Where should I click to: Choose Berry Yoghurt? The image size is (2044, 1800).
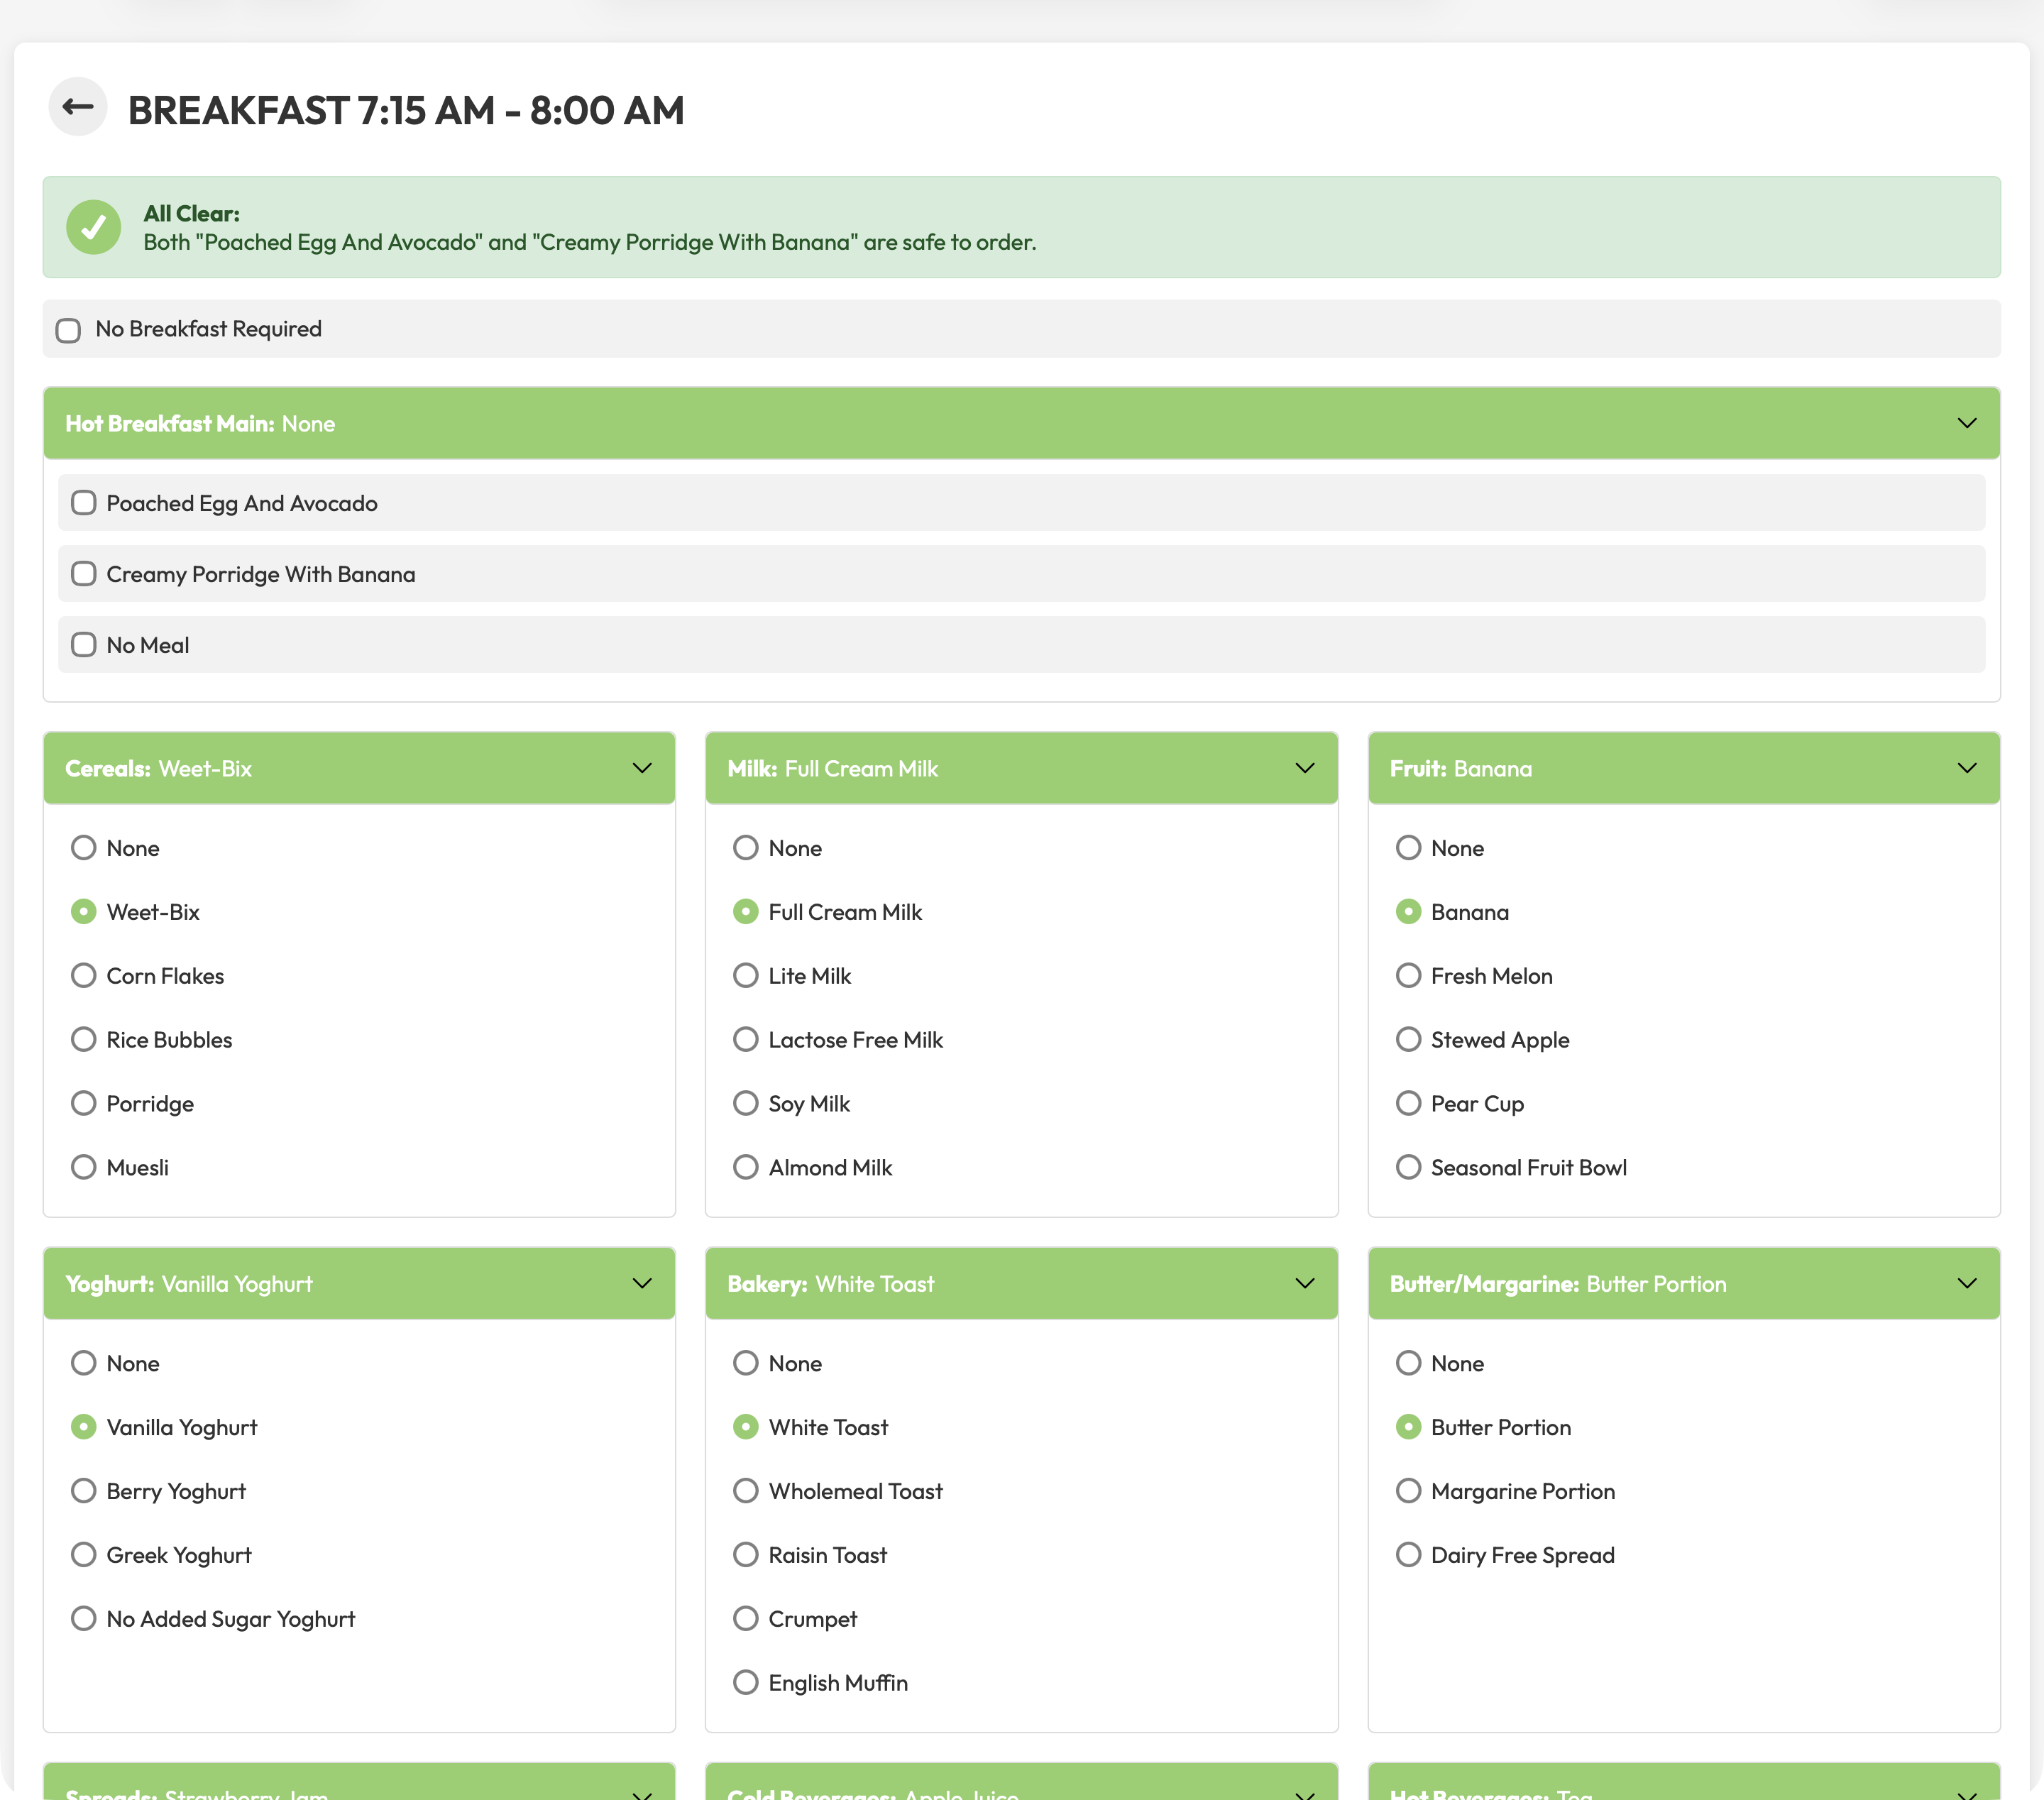coord(84,1491)
